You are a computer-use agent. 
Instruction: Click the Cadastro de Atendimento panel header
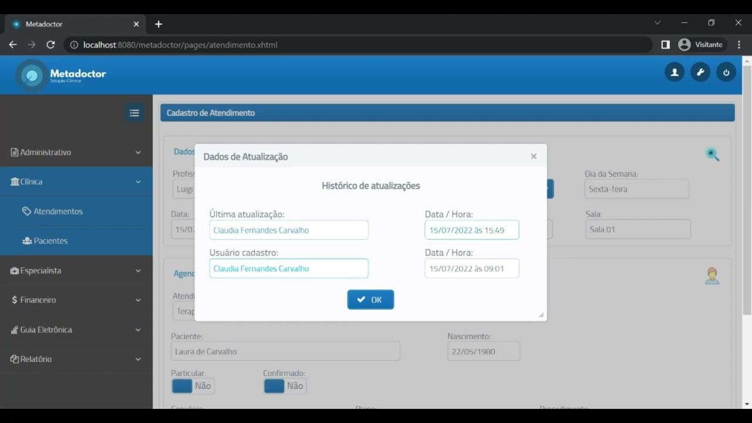[448, 113]
